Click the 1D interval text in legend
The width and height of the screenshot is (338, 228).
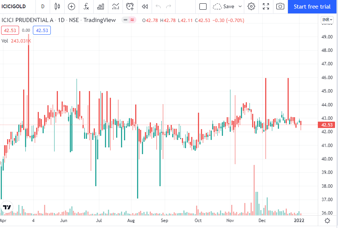pyautogui.click(x=61, y=20)
